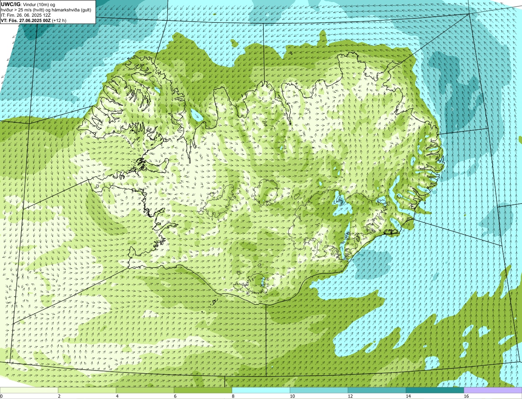Click the legend tick label '2'

[x=59, y=396]
